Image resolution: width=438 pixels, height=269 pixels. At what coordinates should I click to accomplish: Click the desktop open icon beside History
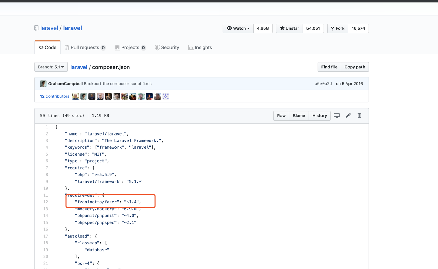337,116
